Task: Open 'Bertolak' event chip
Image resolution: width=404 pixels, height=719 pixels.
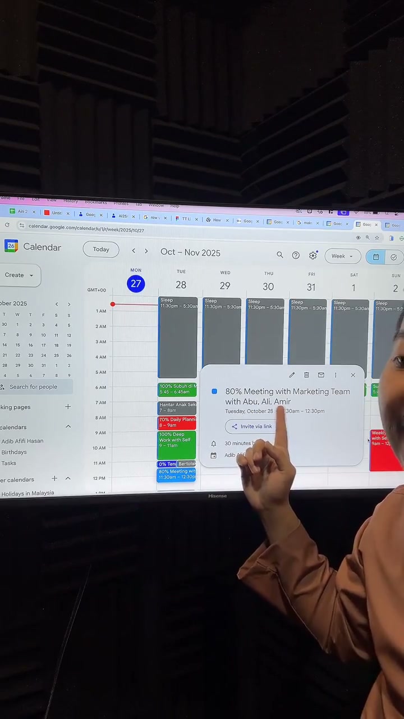Action: point(186,464)
